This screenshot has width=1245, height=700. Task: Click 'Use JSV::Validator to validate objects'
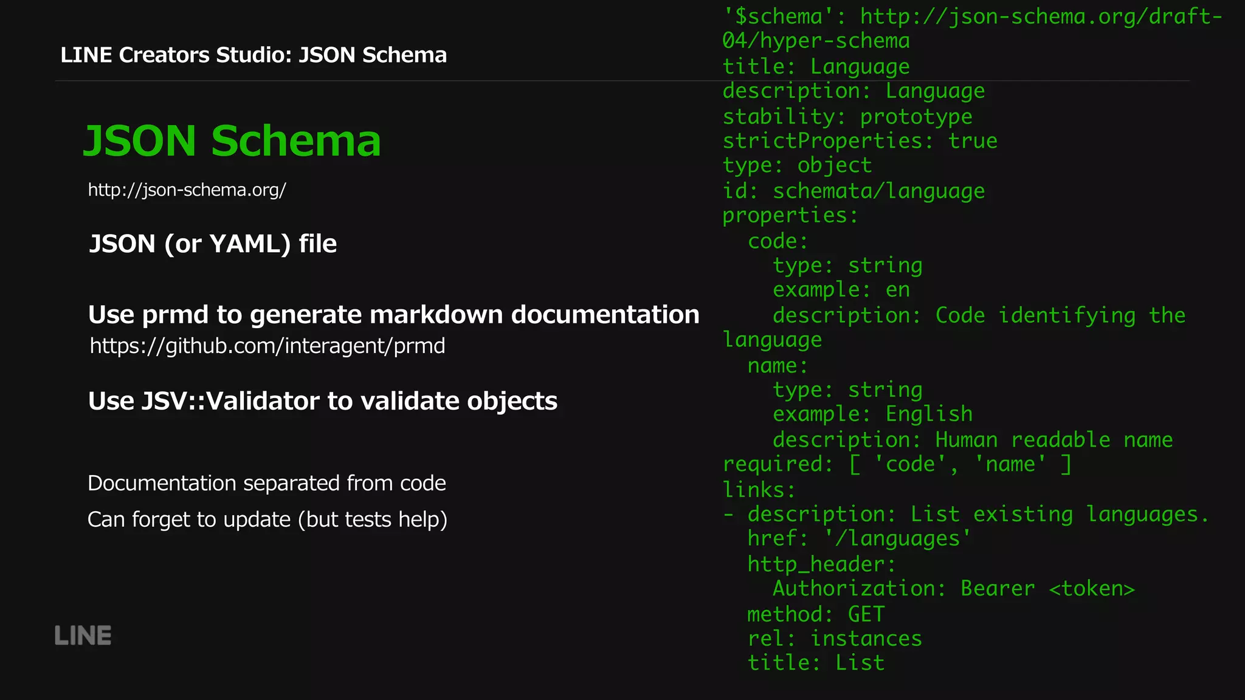point(323,401)
